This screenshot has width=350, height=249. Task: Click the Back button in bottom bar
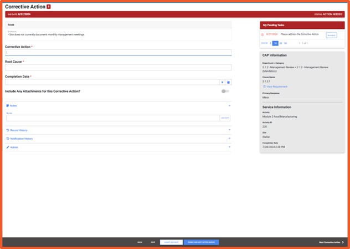click(140, 242)
